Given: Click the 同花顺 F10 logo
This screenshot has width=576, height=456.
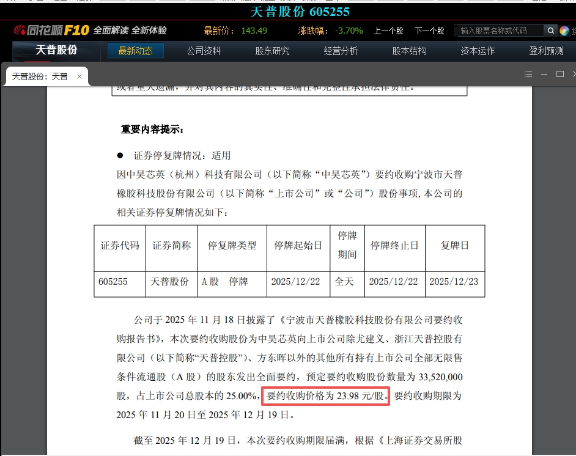Looking at the screenshot, I should click(51, 30).
